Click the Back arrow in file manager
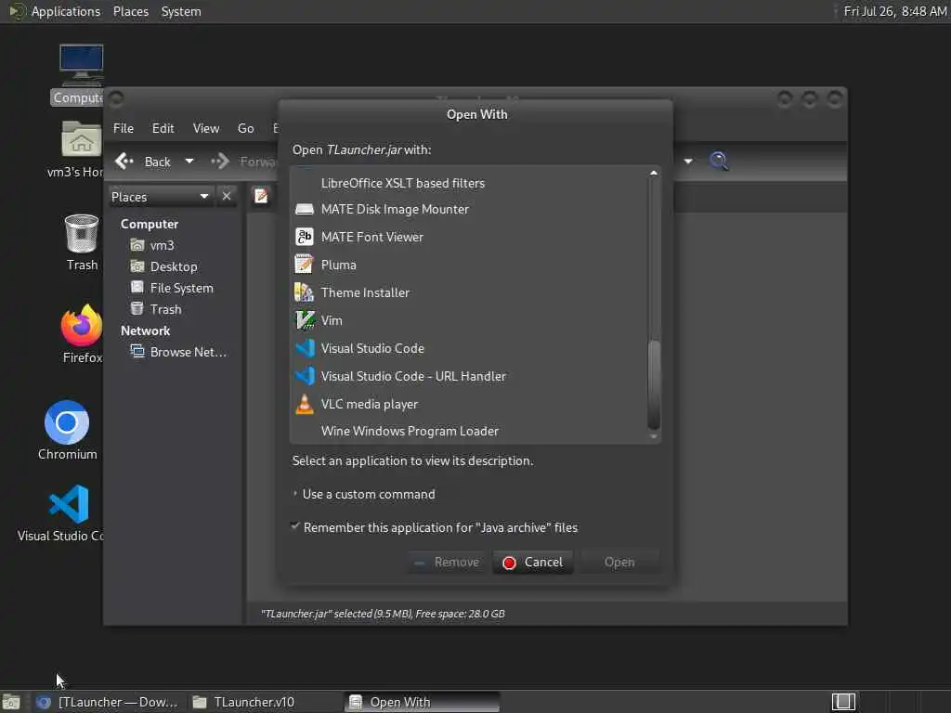The image size is (951, 713). tap(124, 162)
